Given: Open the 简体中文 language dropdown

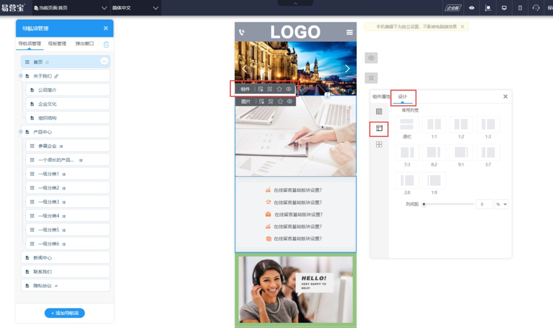Looking at the screenshot, I should click(x=135, y=8).
